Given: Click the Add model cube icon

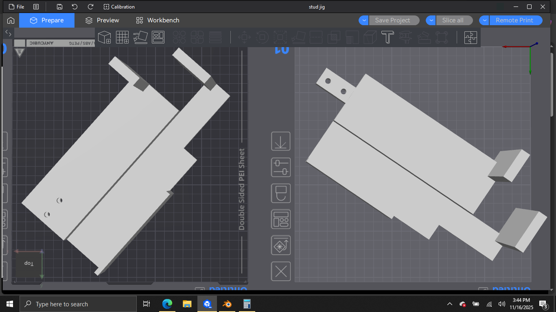Looking at the screenshot, I should [105, 37].
